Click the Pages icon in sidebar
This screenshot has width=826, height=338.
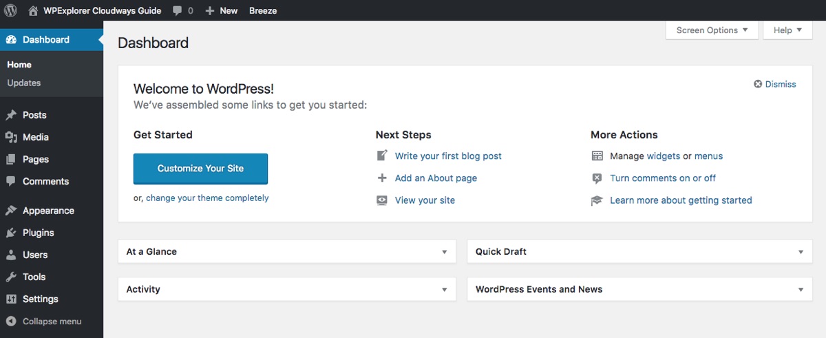tap(11, 159)
